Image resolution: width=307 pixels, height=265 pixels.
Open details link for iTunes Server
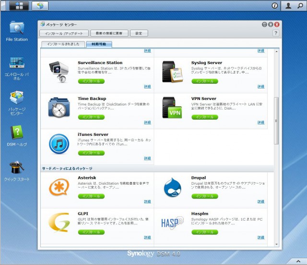tap(147, 158)
